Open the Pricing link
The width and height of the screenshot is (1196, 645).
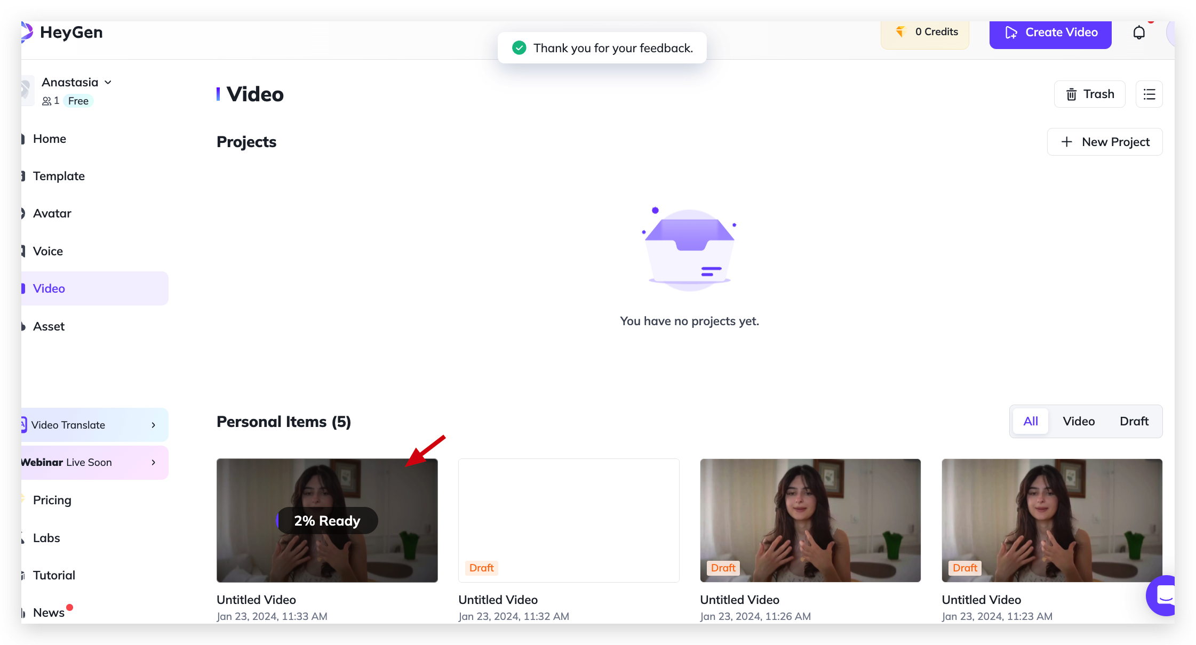click(x=52, y=500)
